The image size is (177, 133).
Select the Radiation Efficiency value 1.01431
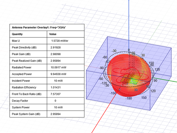click(x=56, y=88)
